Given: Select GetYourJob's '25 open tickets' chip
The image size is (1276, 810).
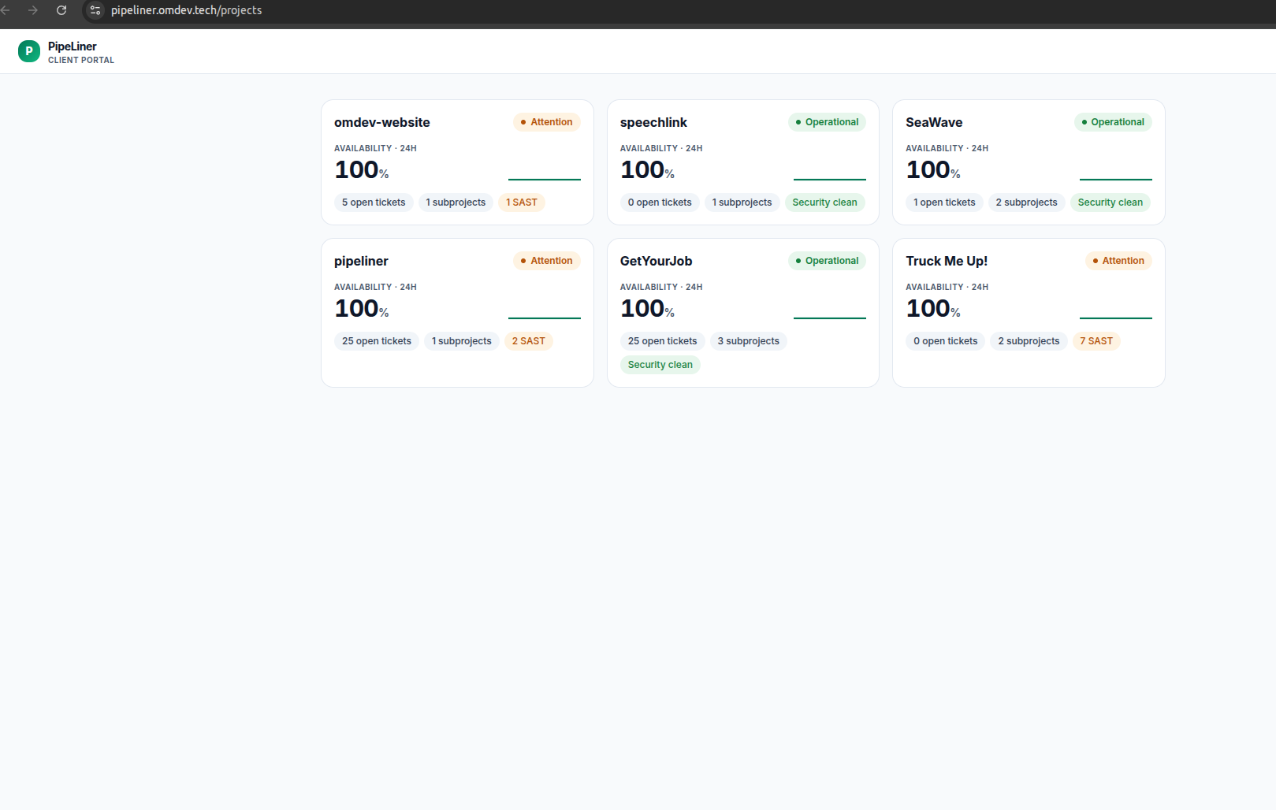Looking at the screenshot, I should pos(663,341).
